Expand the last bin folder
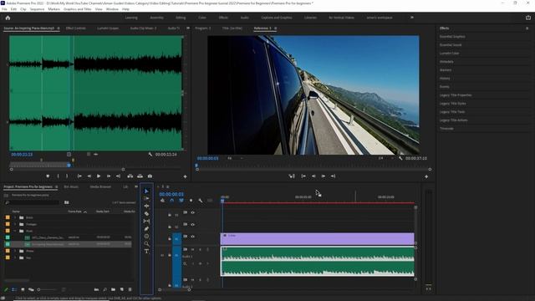This screenshot has height=301, width=535. (x=15, y=258)
